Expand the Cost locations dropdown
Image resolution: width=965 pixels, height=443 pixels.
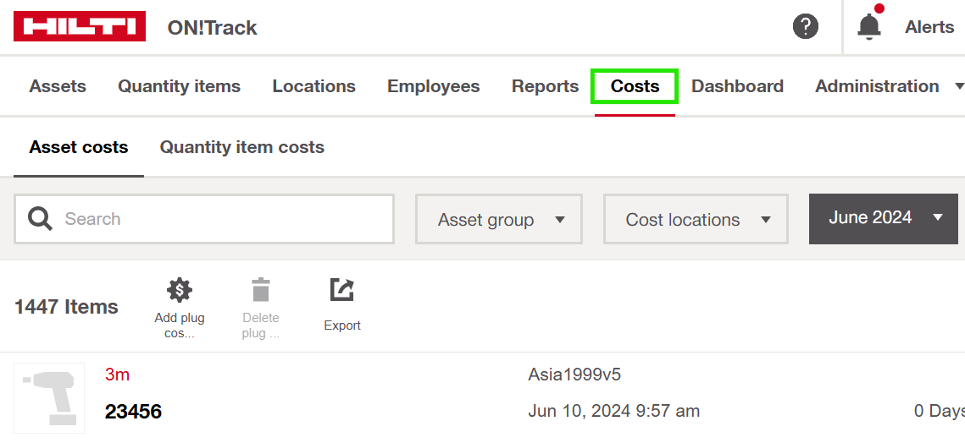click(x=695, y=220)
